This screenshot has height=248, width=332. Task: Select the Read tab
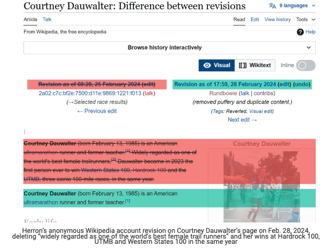coord(239,19)
